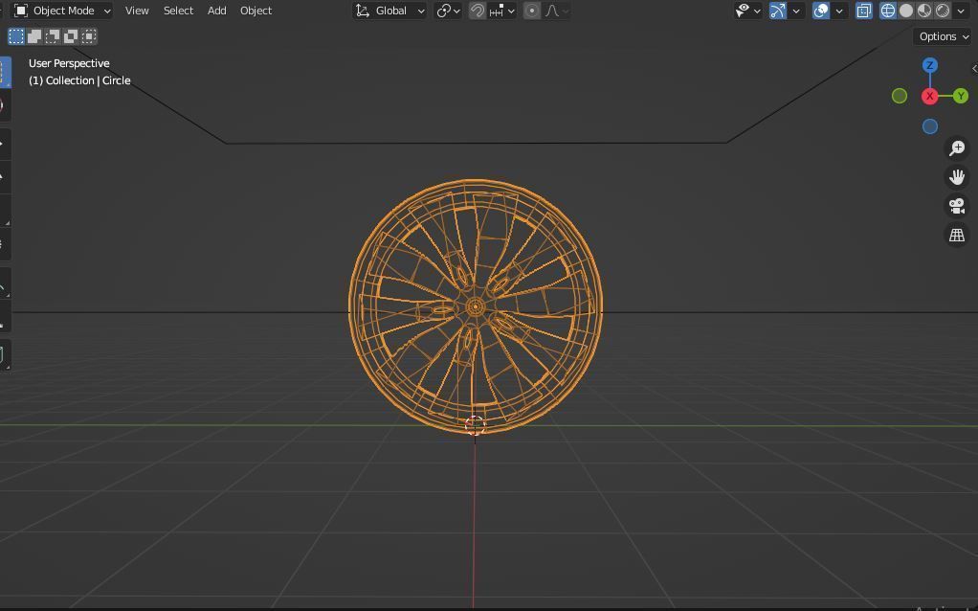The height and width of the screenshot is (611, 978).
Task: Select Solid viewport shading
Action: click(x=905, y=11)
